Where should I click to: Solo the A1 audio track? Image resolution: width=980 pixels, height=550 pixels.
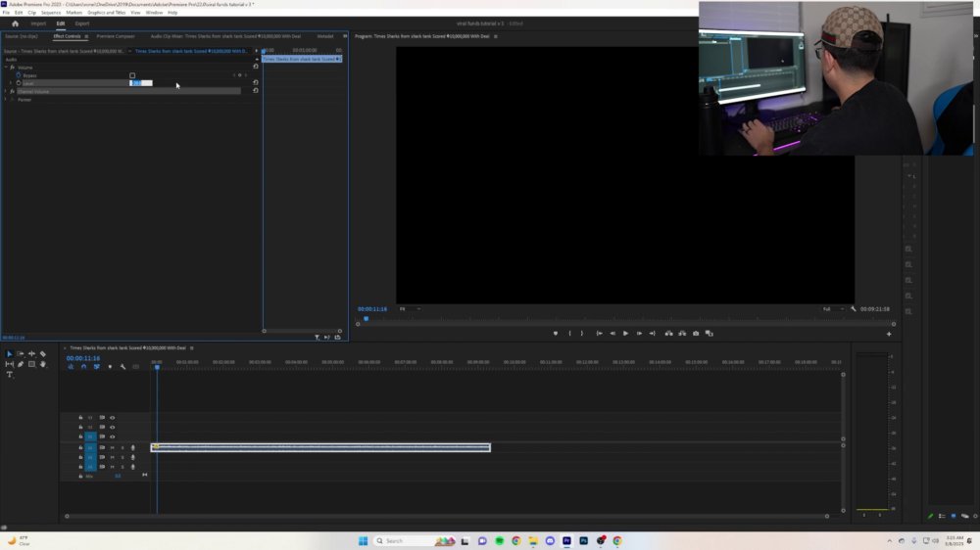point(122,447)
